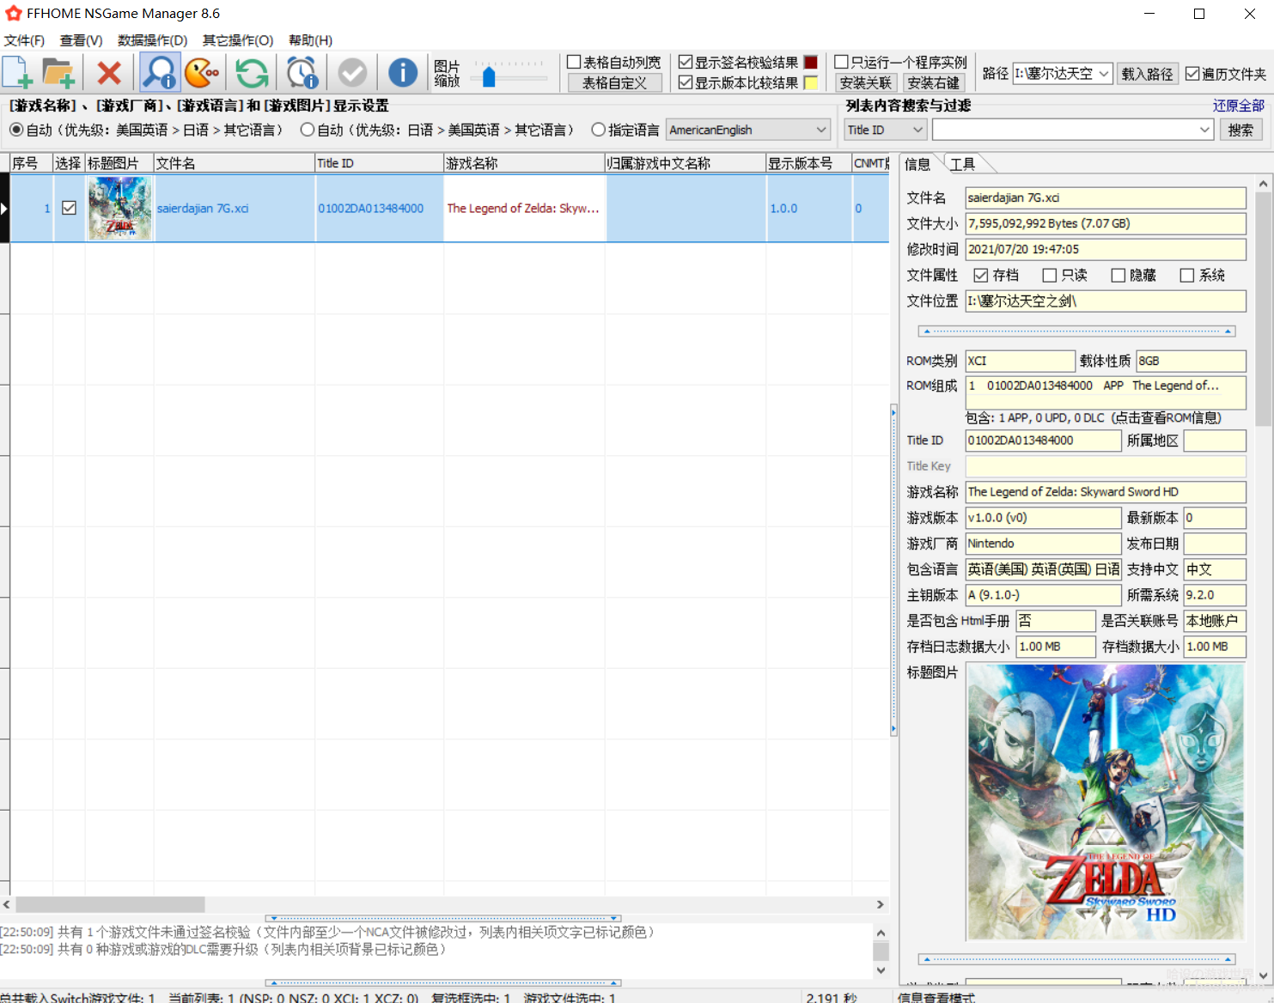Click the 游戏名称 field in info panel
The image size is (1274, 1003).
coord(1106,492)
